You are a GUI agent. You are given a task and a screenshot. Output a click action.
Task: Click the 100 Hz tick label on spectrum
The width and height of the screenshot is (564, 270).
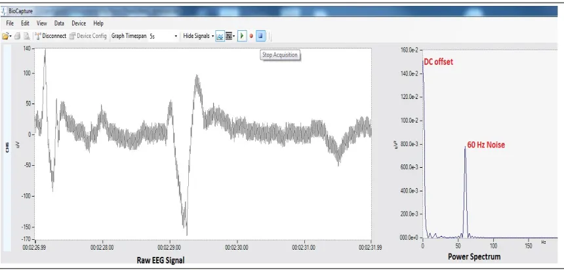pos(493,245)
